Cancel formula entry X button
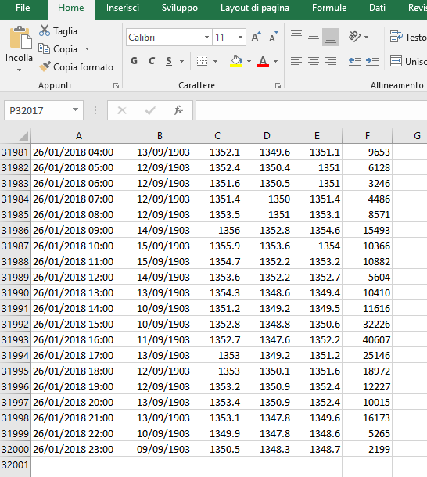 point(122,110)
